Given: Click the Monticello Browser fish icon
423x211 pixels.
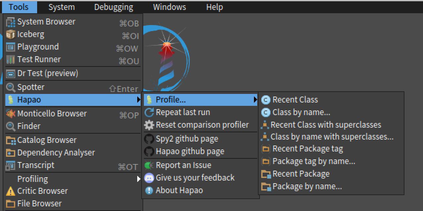Looking at the screenshot, I should [x=11, y=114].
